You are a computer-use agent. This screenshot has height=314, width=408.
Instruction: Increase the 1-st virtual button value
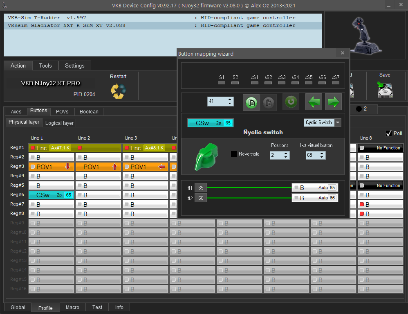[x=322, y=153]
